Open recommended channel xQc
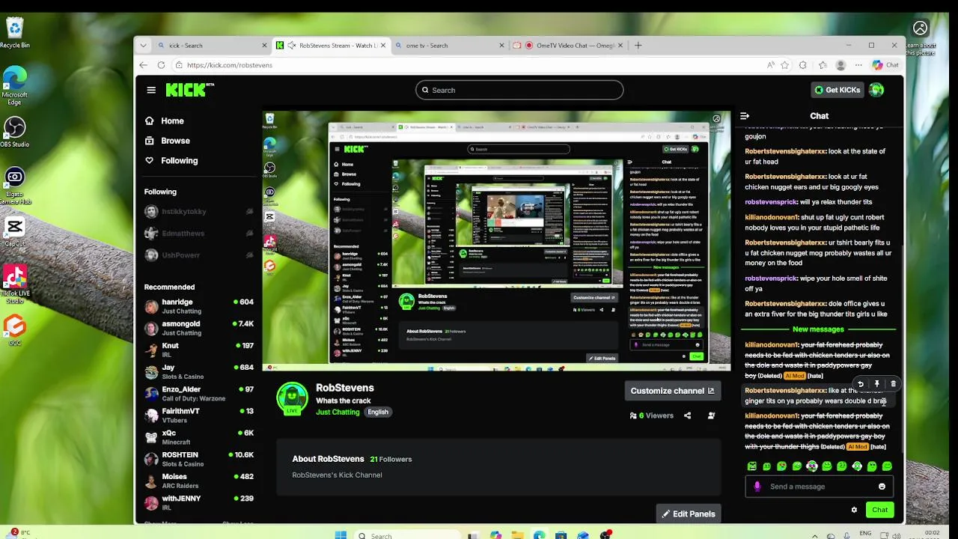The image size is (958, 539). (x=198, y=437)
